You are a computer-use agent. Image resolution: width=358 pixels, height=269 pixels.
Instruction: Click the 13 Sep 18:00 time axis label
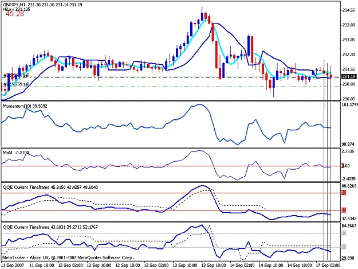pos(214,265)
